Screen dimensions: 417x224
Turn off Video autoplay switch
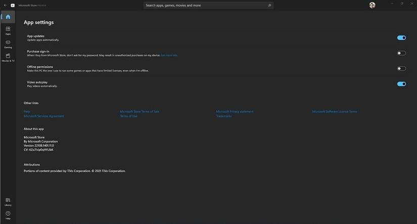click(401, 84)
